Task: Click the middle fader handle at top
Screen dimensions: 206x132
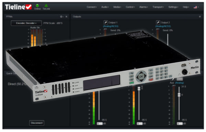Action: [139, 88]
